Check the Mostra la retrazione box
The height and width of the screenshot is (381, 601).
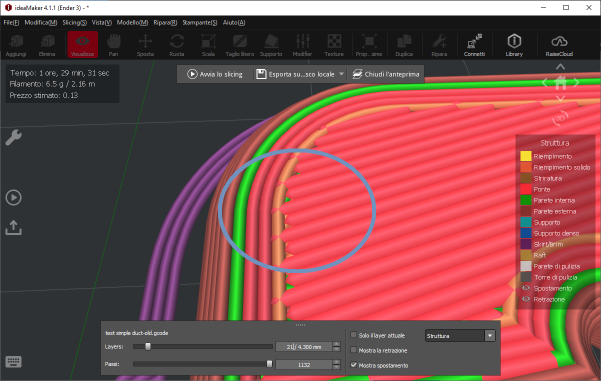coord(354,350)
